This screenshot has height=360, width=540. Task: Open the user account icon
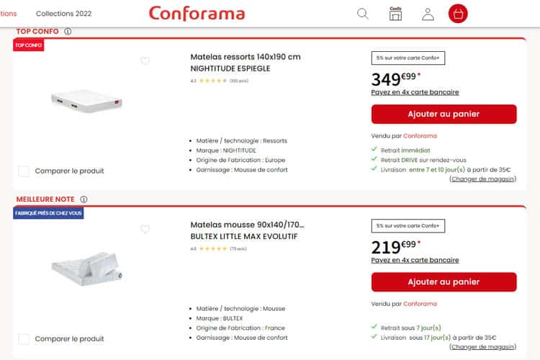coord(428,14)
